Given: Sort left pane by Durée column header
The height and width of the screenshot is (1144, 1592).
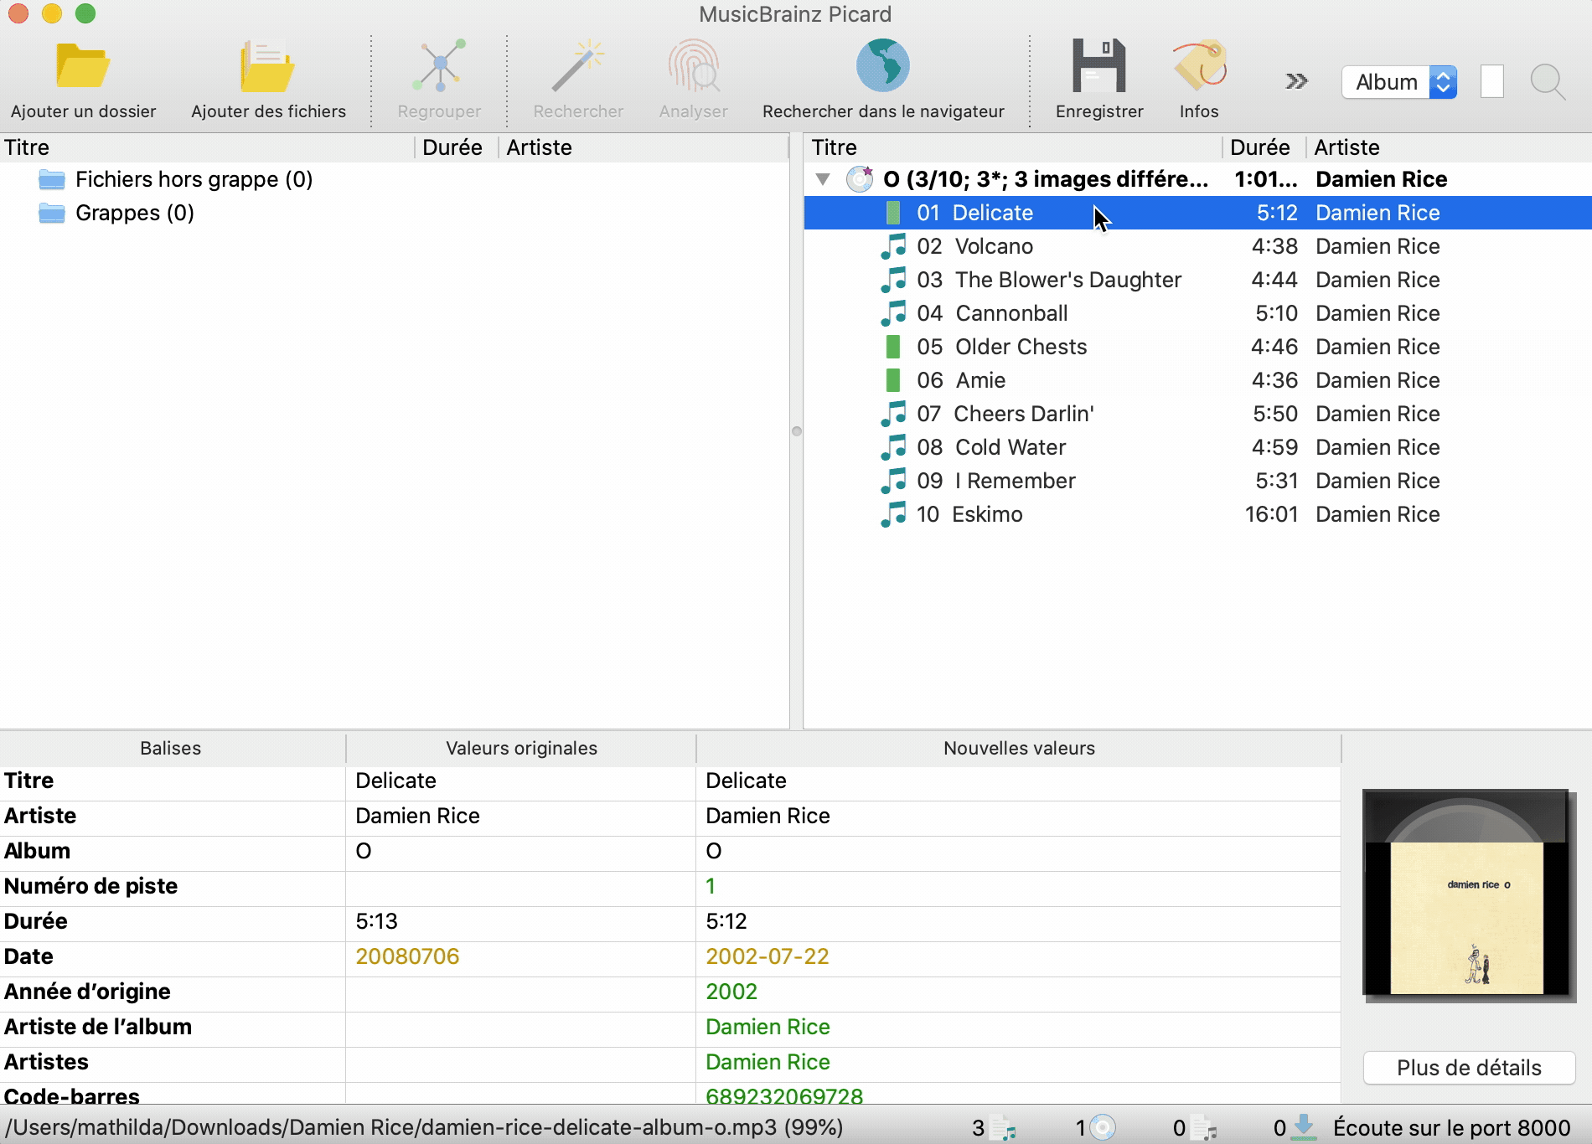Looking at the screenshot, I should click(x=457, y=147).
